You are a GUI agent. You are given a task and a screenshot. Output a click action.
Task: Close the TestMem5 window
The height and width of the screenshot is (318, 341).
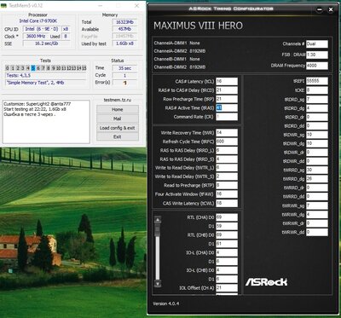coord(136,5)
